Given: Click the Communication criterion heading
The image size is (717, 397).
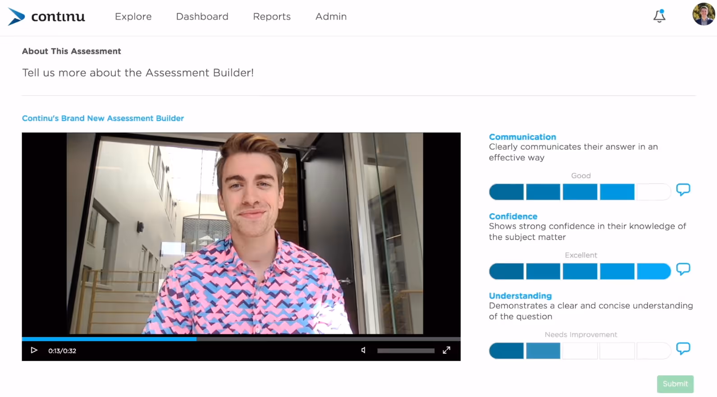Looking at the screenshot, I should 522,137.
